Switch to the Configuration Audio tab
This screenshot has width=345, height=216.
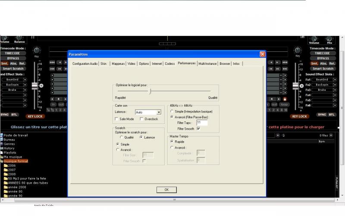[85, 64]
